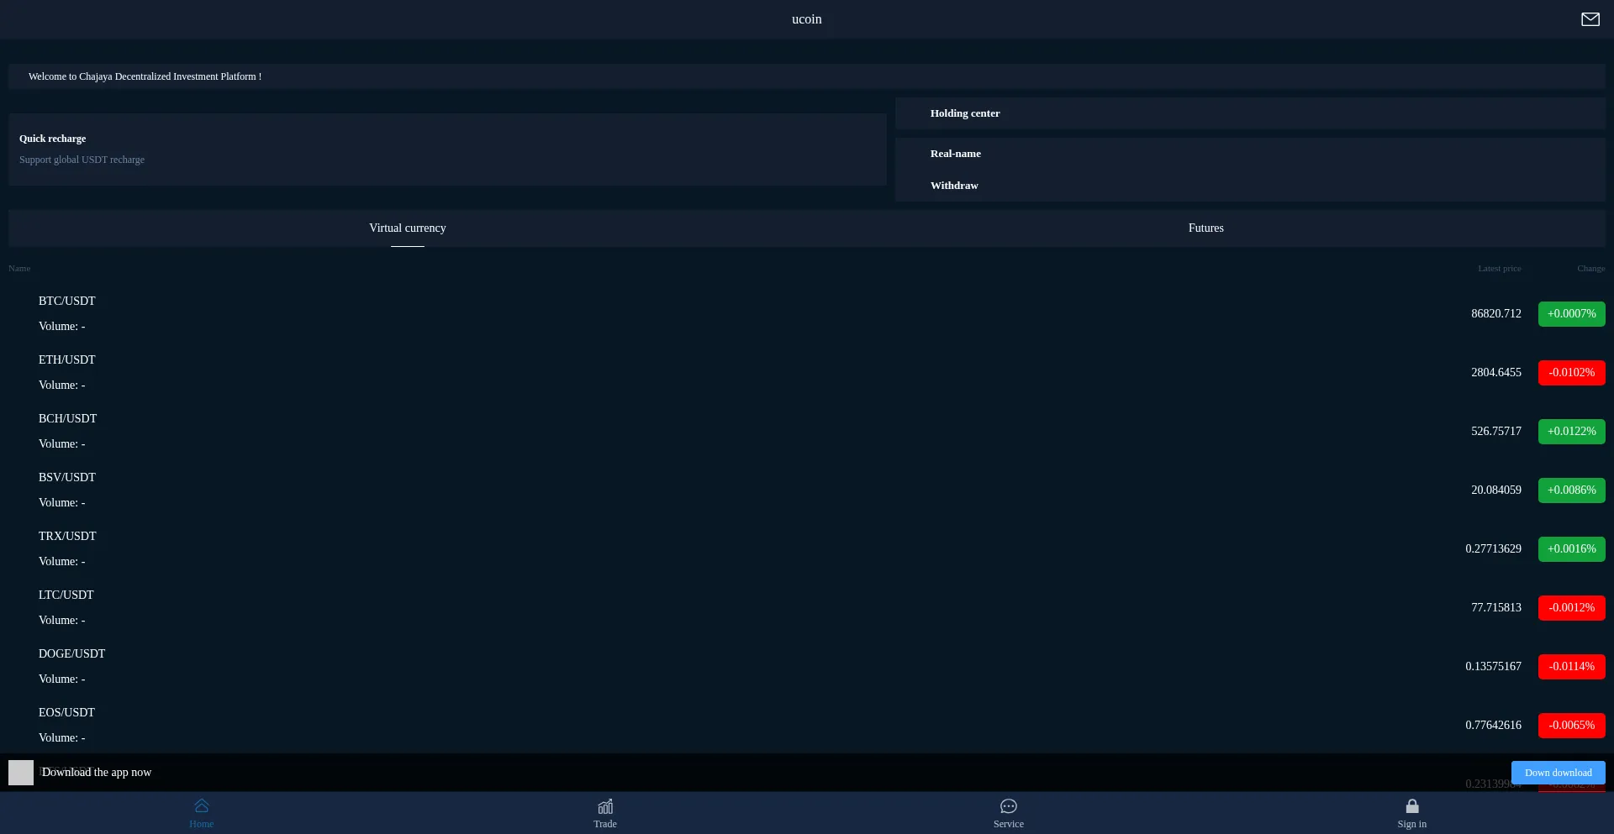
Task: Open the ETH/USDT market row
Action: 67,360
